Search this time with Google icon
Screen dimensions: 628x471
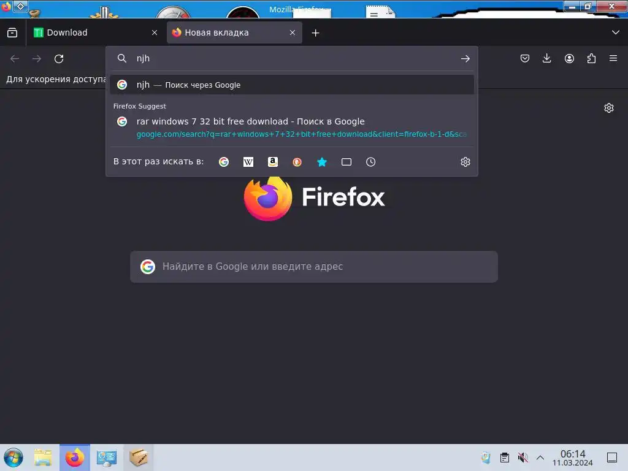224,162
